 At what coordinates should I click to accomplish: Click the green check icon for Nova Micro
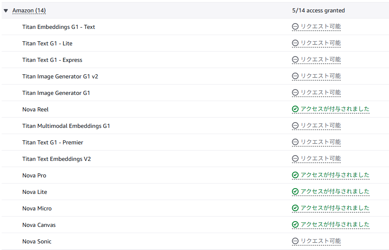pos(295,208)
